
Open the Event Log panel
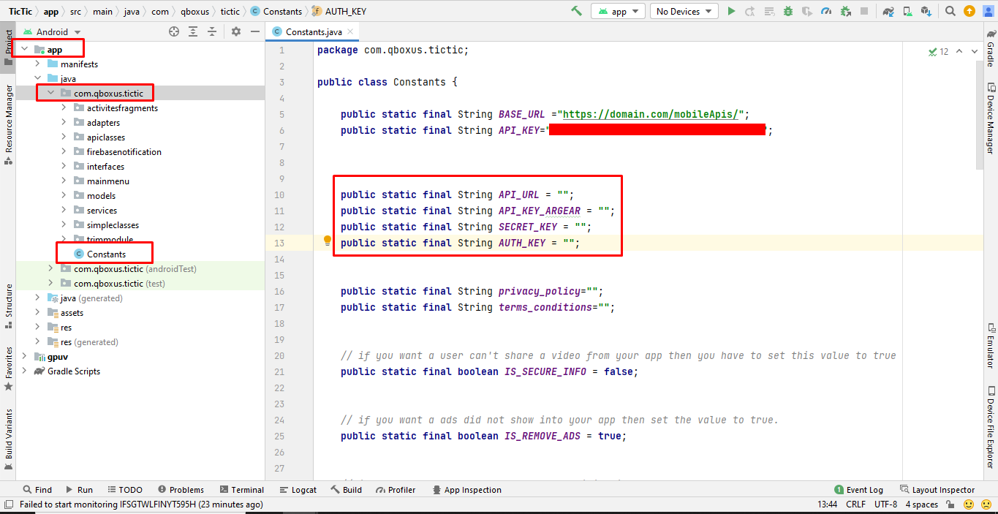pos(858,490)
